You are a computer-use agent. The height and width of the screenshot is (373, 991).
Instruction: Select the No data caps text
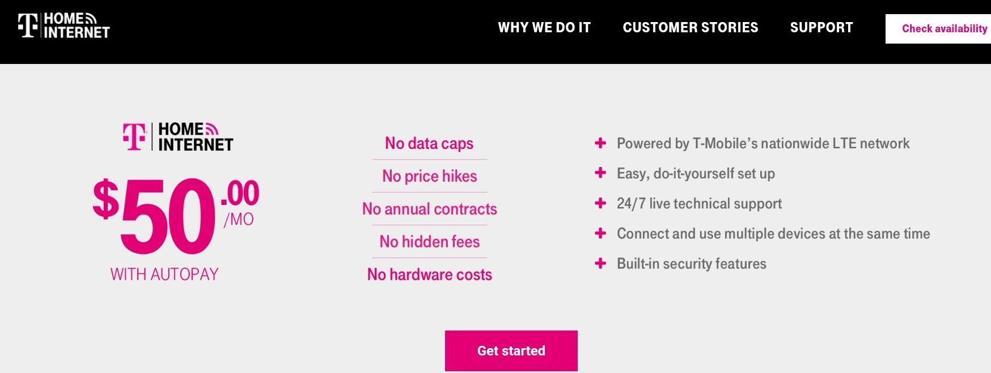click(x=429, y=144)
